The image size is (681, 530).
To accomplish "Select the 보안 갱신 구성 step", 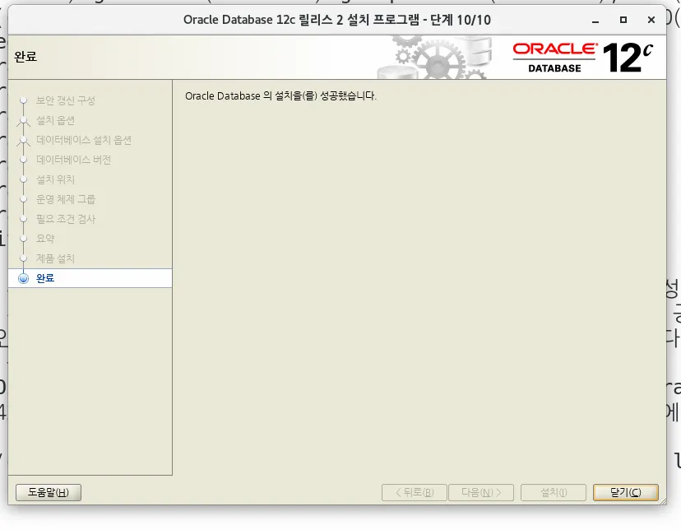I will (x=66, y=100).
